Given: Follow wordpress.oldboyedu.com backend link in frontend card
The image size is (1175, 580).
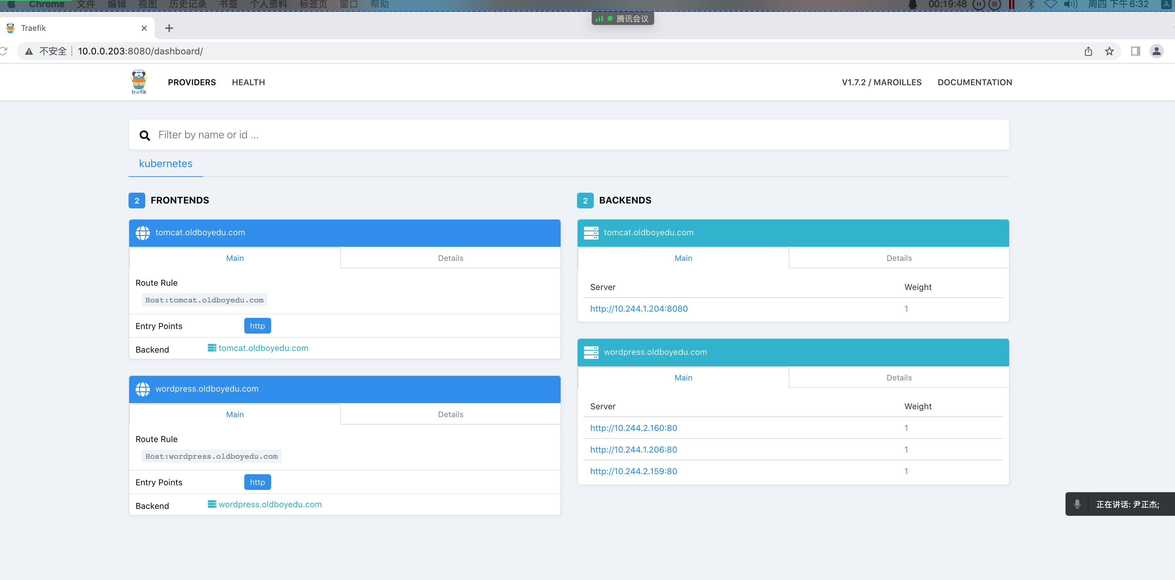Looking at the screenshot, I should 269,504.
